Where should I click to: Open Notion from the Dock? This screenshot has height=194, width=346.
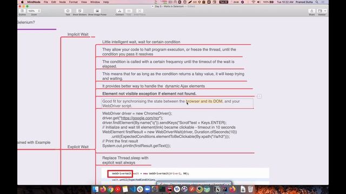tap(217, 189)
